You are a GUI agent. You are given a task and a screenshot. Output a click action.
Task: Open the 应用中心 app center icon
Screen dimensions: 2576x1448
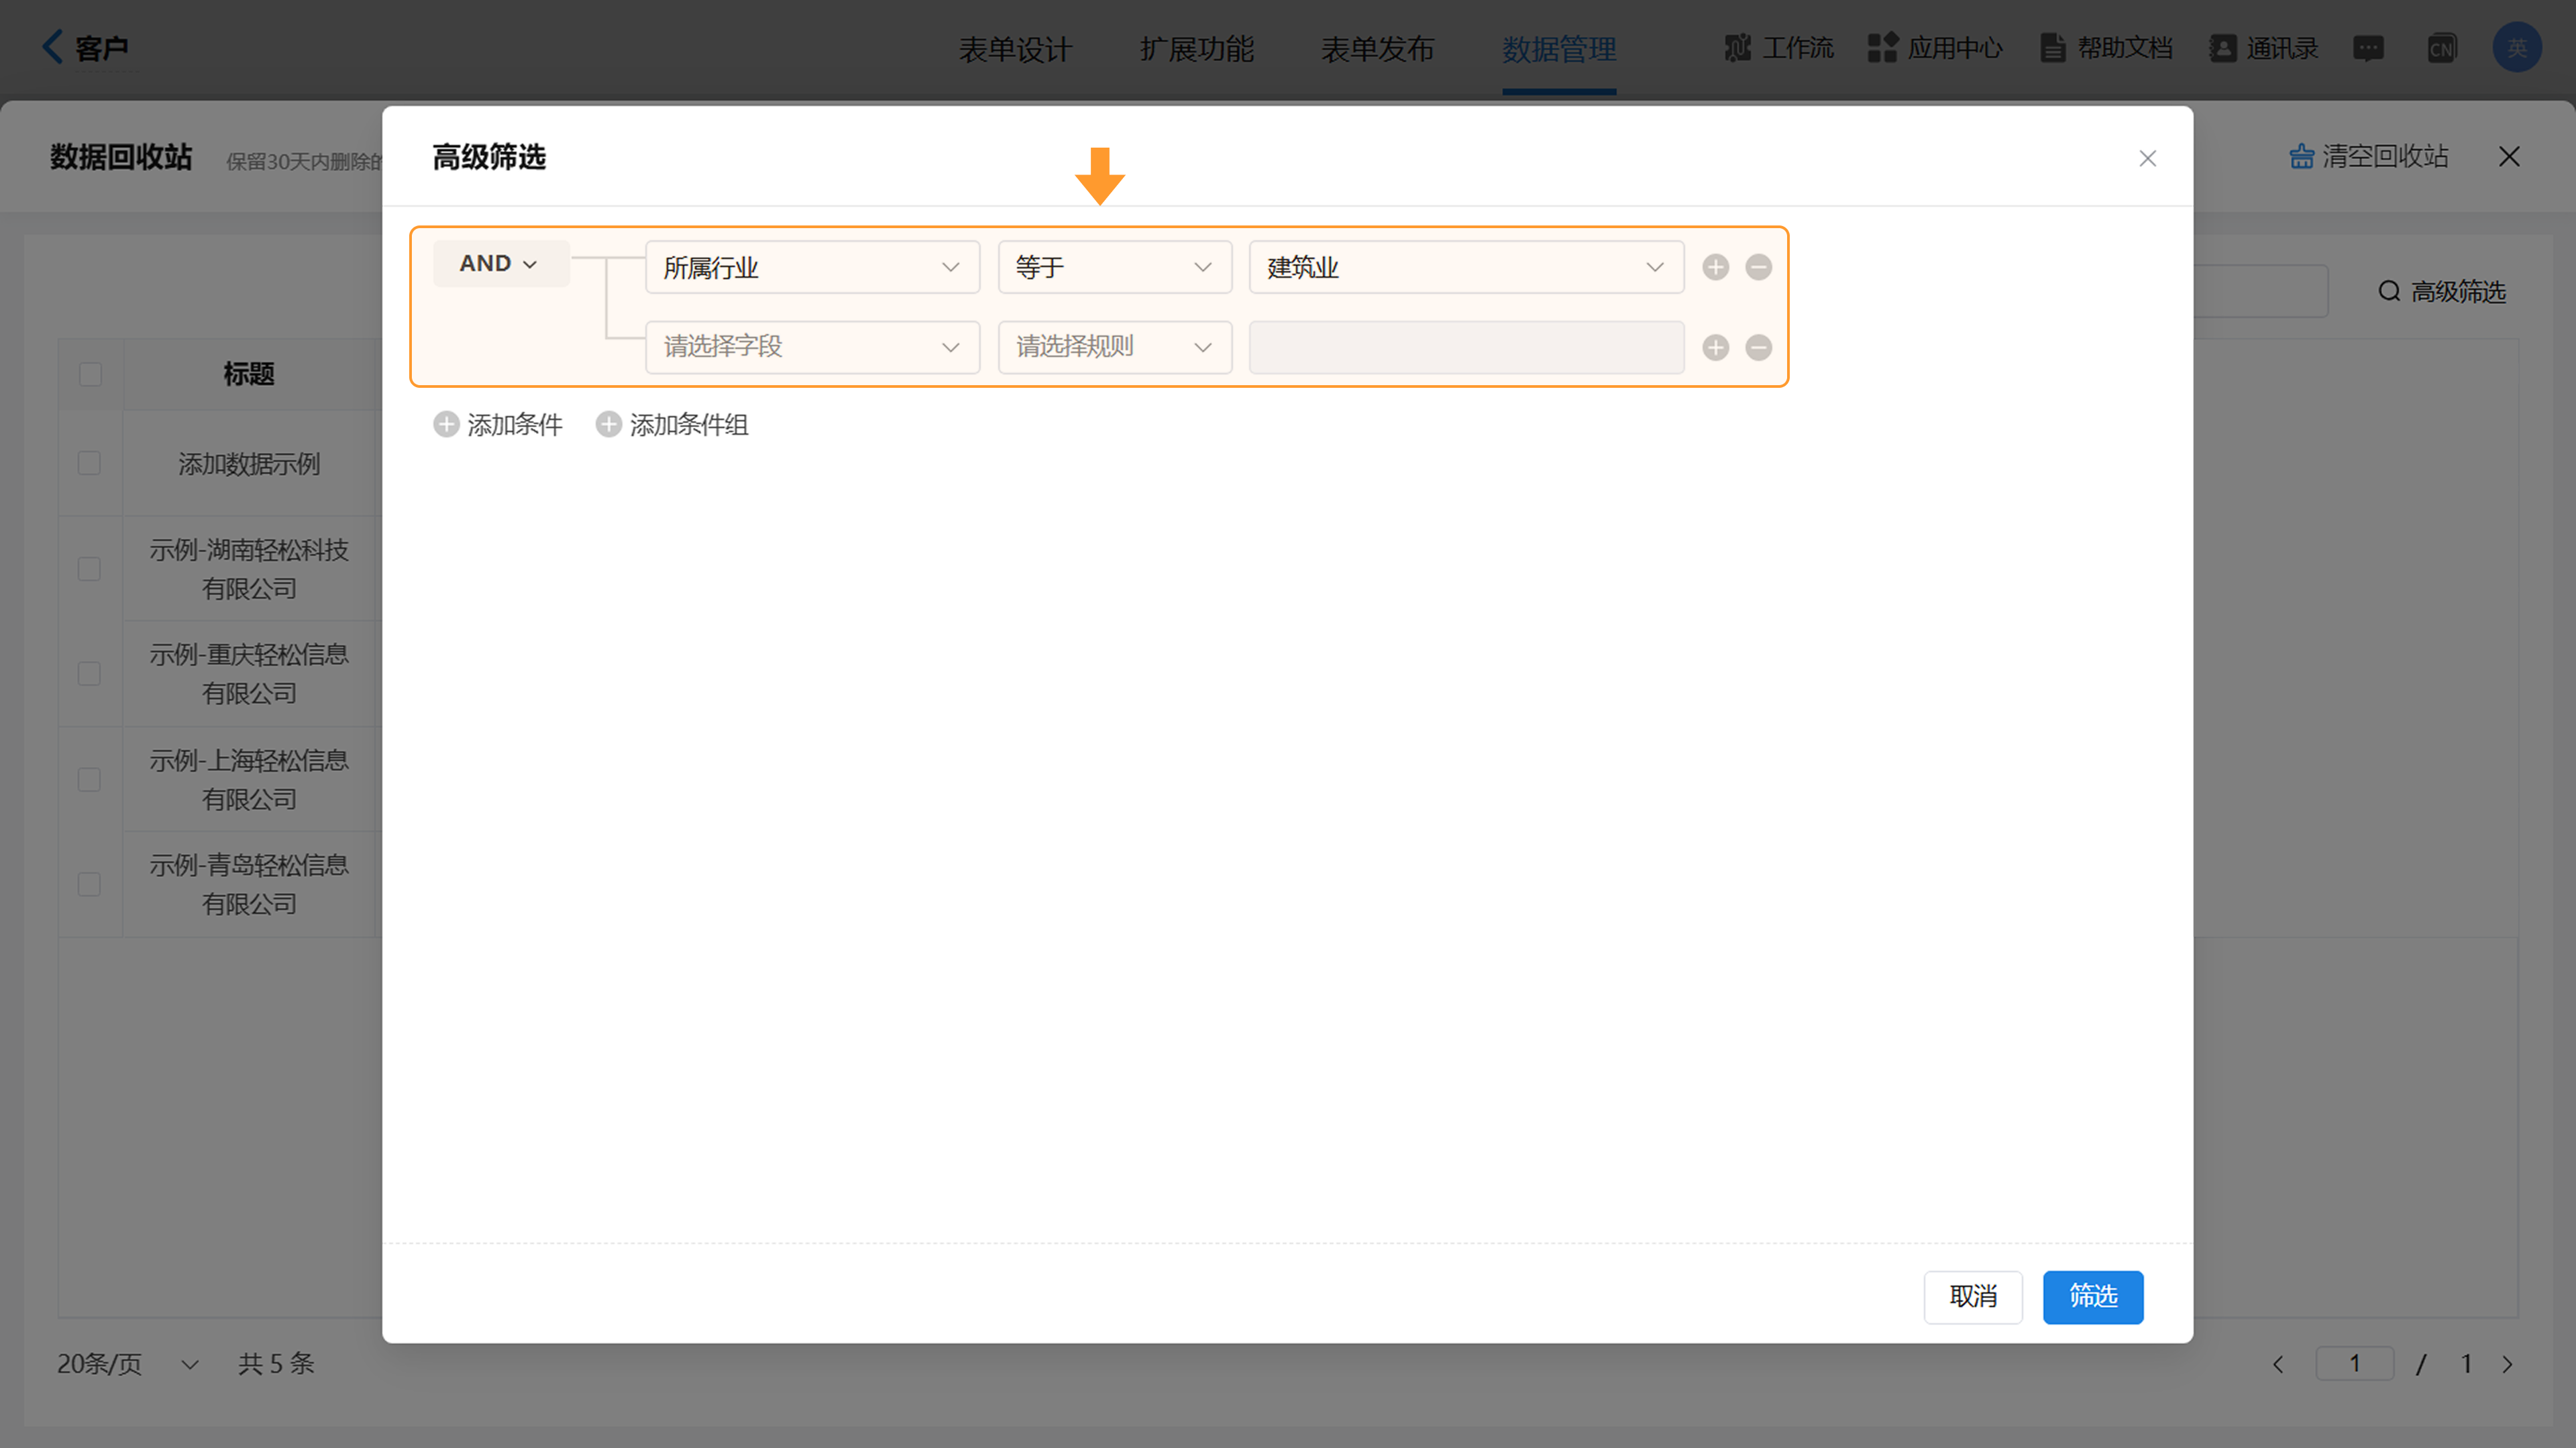(x=1882, y=48)
